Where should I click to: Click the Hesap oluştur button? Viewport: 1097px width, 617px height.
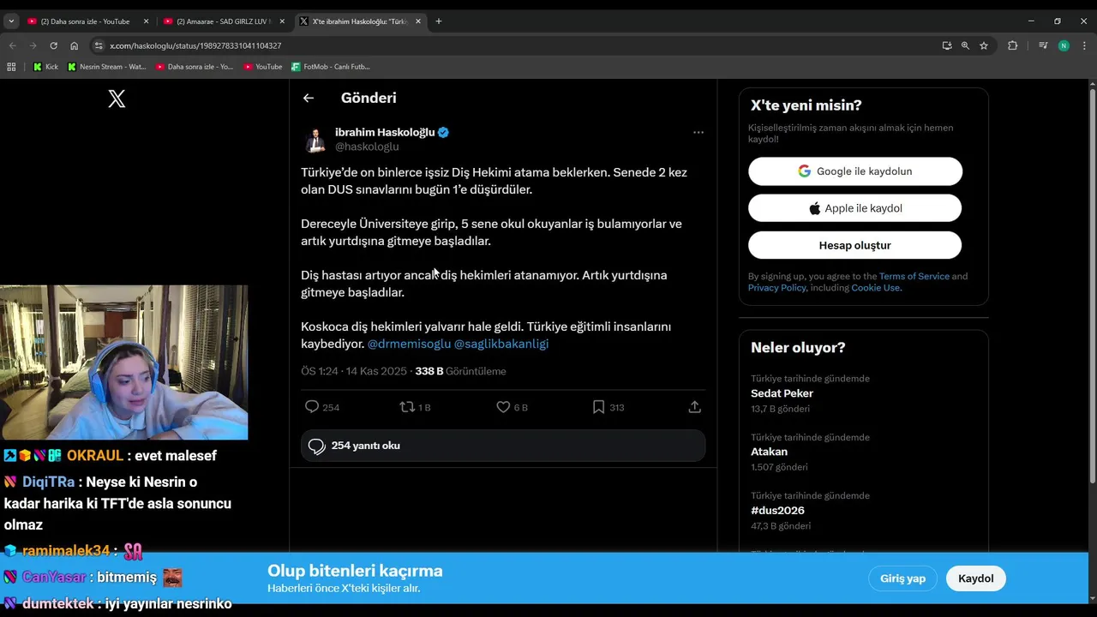click(x=855, y=245)
